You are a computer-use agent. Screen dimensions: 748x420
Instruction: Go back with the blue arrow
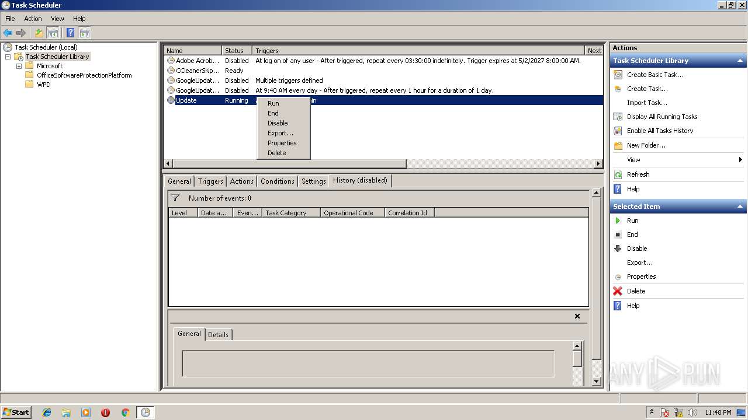[x=8, y=33]
